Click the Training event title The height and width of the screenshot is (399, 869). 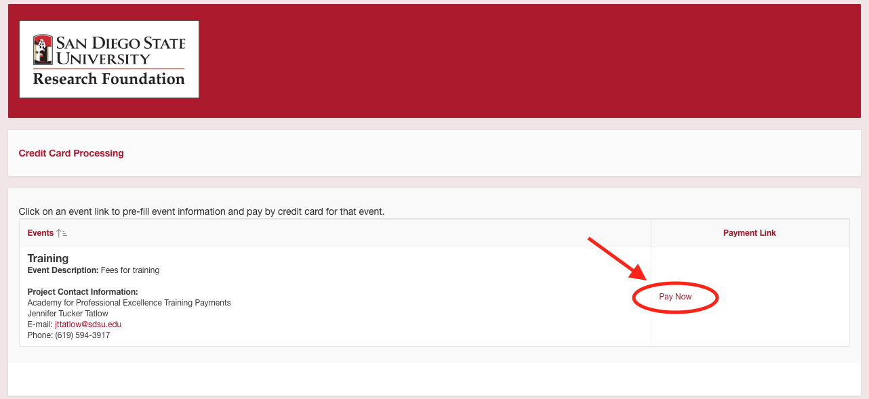[48, 258]
